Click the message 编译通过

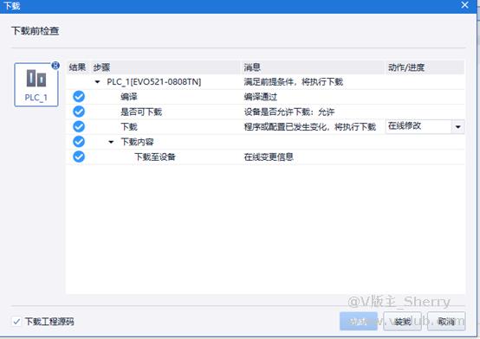tap(261, 97)
